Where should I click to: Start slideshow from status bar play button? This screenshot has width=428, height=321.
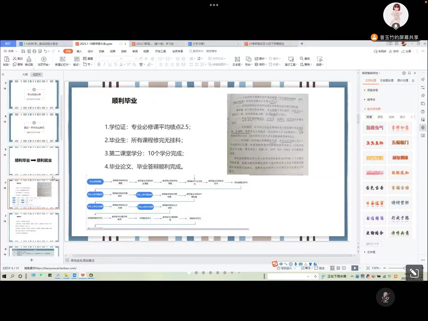point(355,268)
